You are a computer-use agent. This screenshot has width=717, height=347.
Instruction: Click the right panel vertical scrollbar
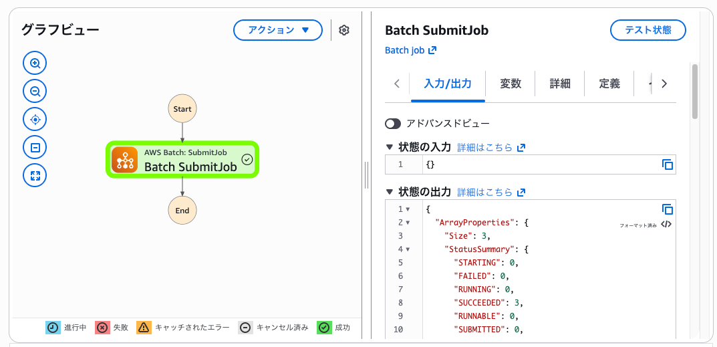[694, 92]
